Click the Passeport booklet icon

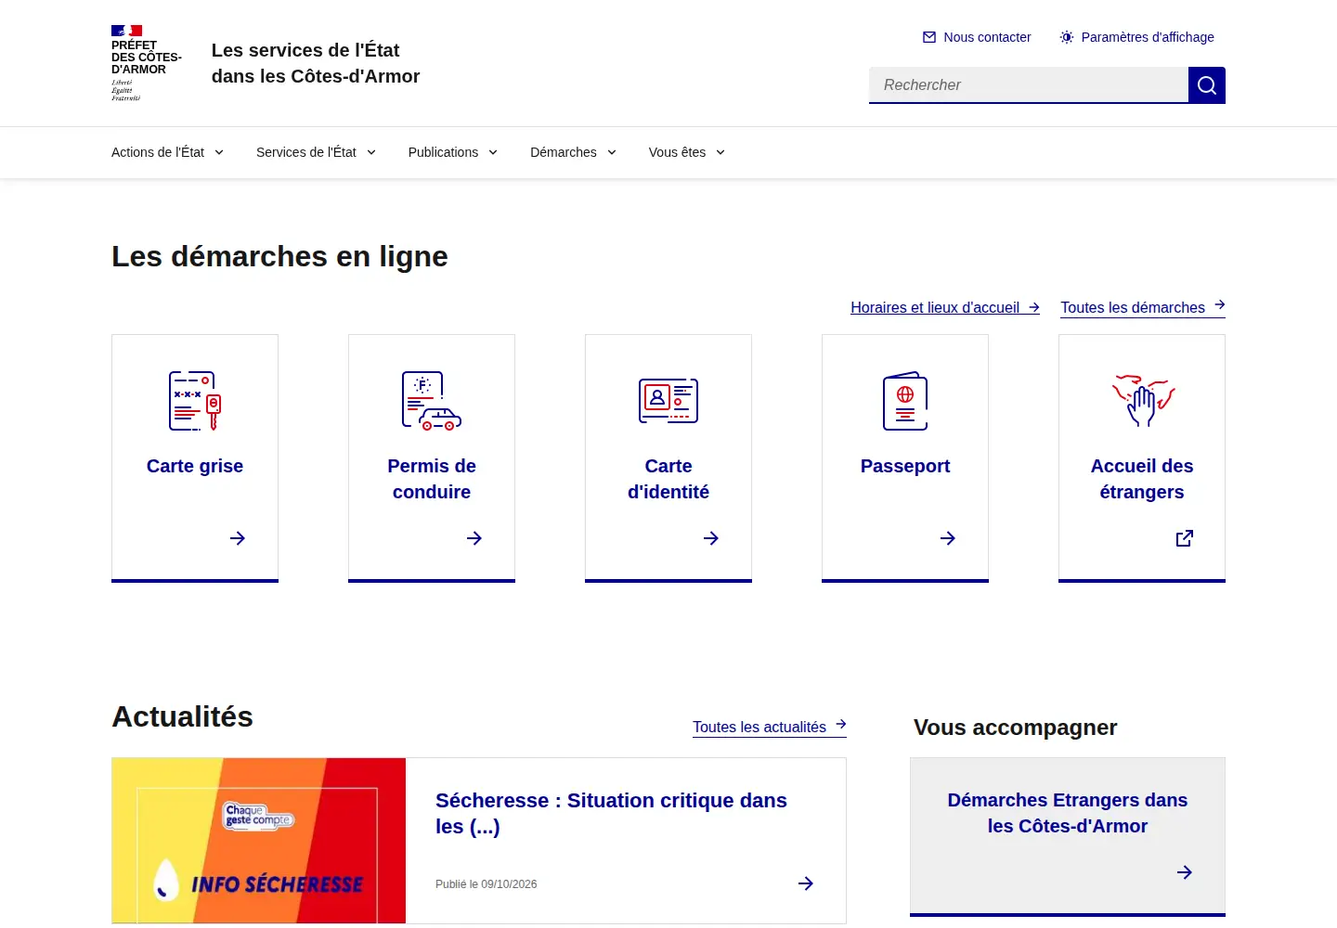[905, 401]
